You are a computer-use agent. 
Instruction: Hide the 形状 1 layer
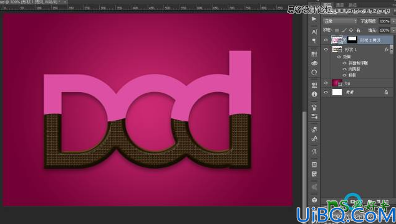click(x=326, y=50)
